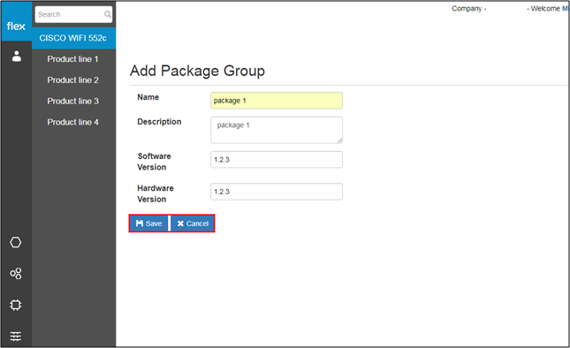Select CISCO WIFI 552c item
570x348 pixels.
click(74, 38)
